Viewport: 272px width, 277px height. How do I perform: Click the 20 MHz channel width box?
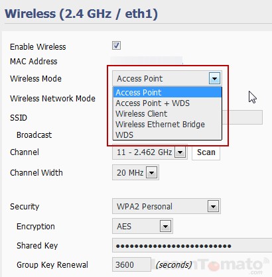[x=135, y=172]
